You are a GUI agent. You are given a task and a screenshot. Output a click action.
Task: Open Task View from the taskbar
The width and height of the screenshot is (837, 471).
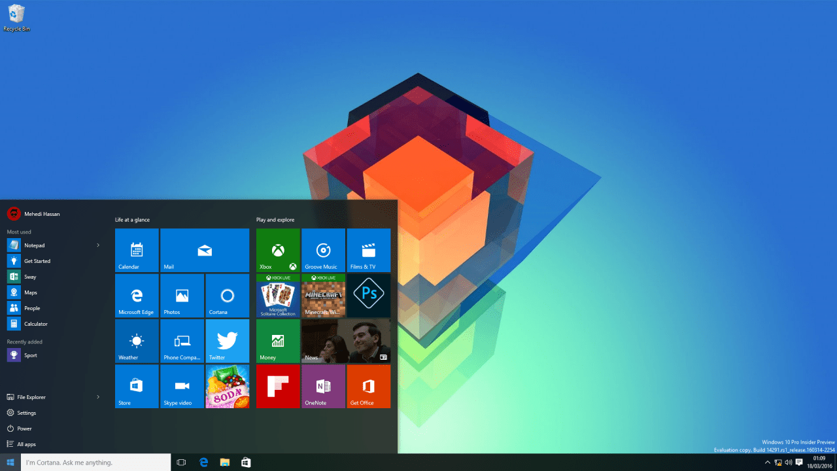(181, 462)
